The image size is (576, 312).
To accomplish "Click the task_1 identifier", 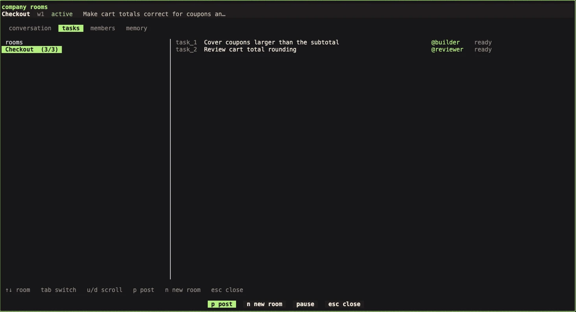I will click(186, 42).
